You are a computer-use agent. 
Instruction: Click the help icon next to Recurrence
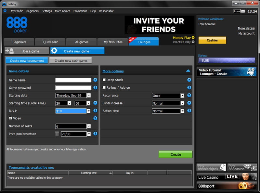(x=189, y=95)
